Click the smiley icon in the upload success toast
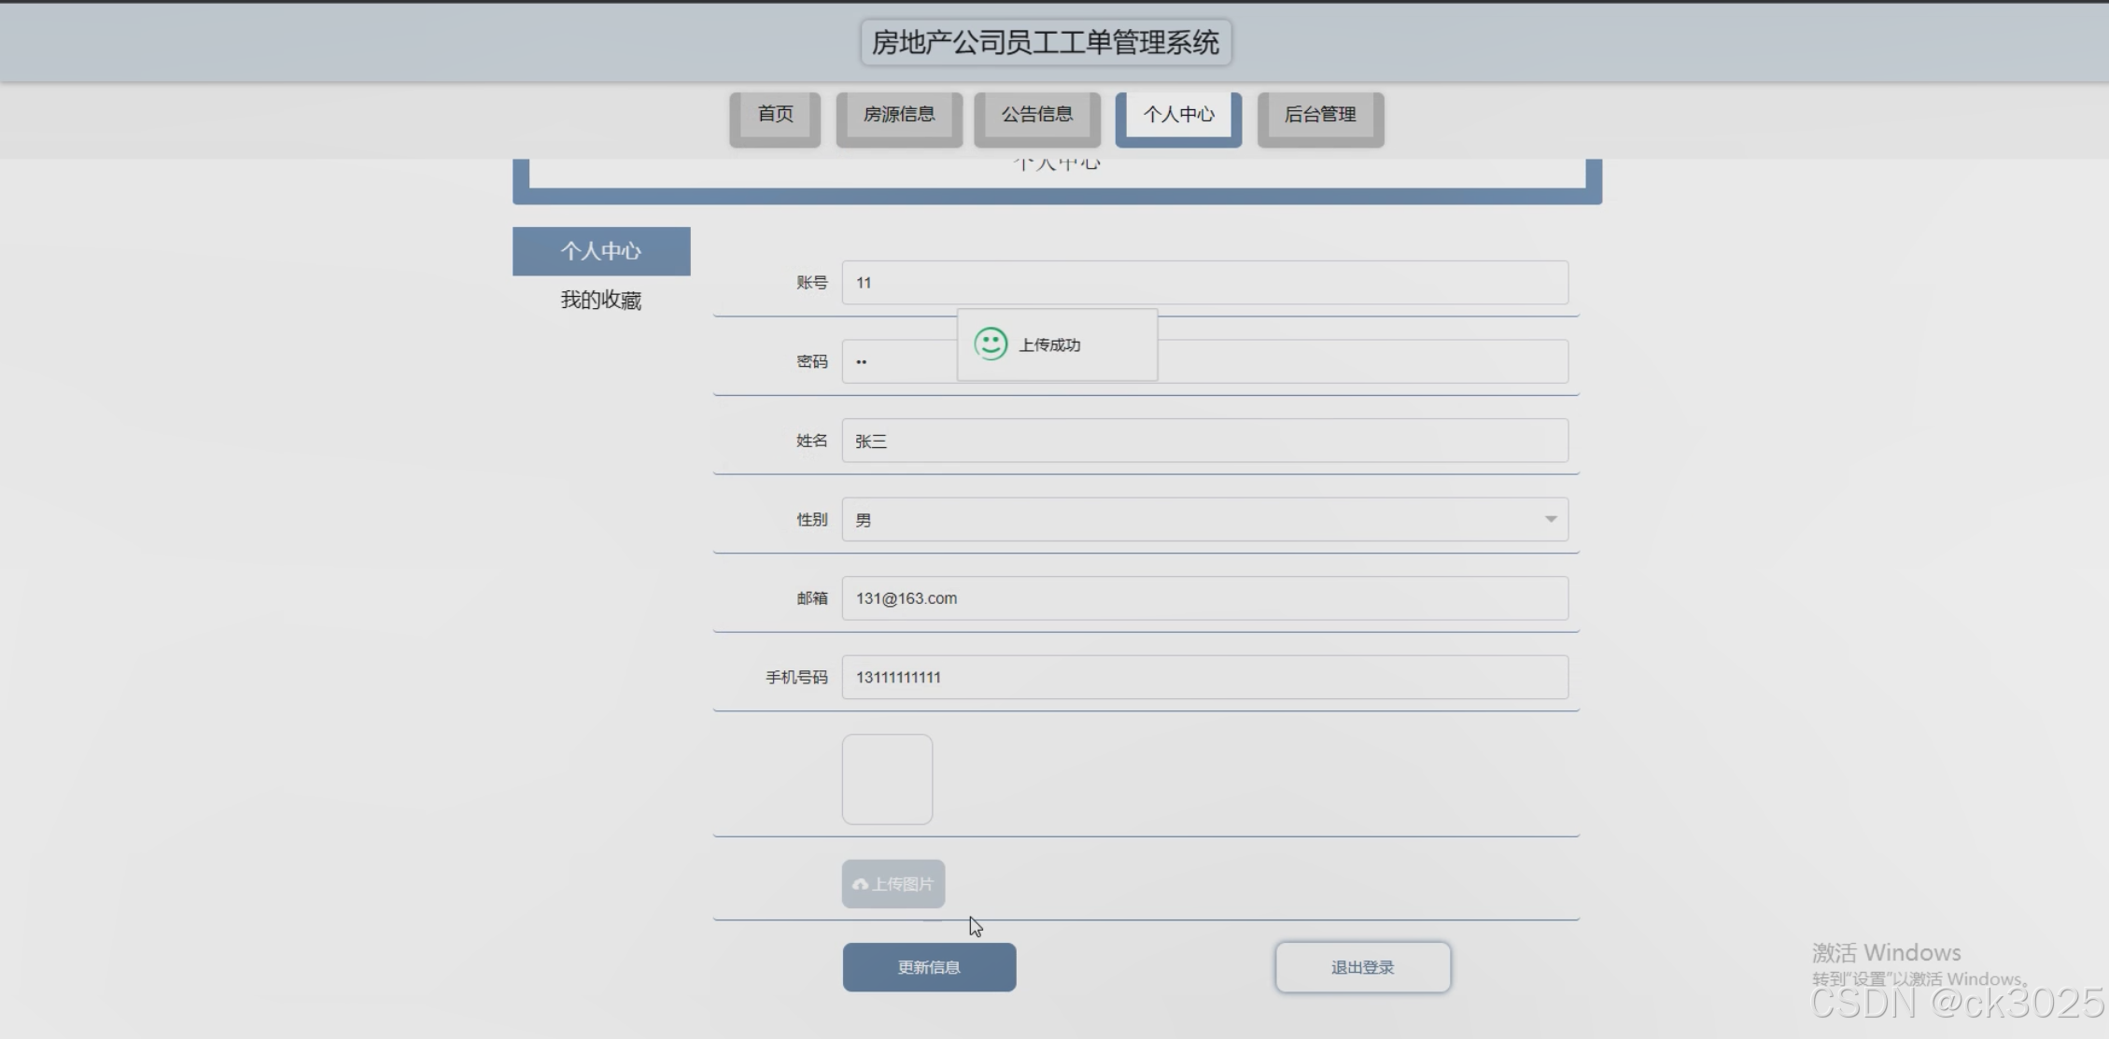 pos(991,344)
